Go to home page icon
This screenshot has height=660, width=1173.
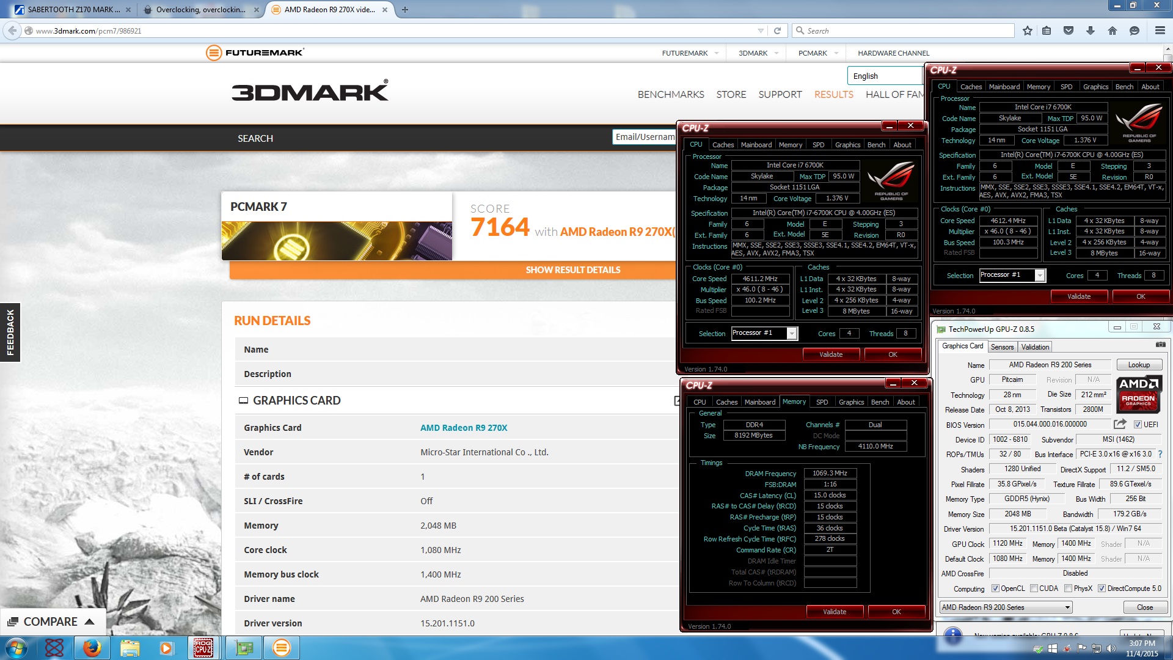tap(1113, 31)
